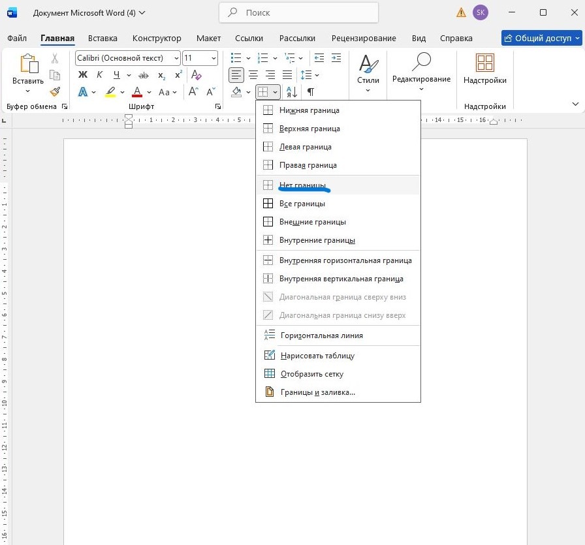Open clipboard pane dialog launcher
The width and height of the screenshot is (585, 545).
pyautogui.click(x=65, y=106)
